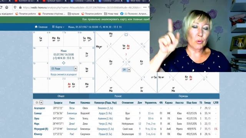The image size is (246, 138).
Task: Close the 'Прямые транс...' YouTube tab
Action: point(66,1)
